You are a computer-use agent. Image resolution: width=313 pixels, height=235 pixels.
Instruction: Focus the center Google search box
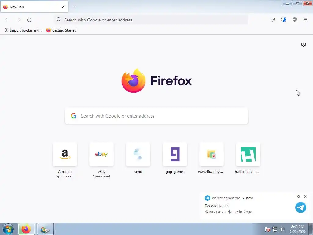(156, 116)
